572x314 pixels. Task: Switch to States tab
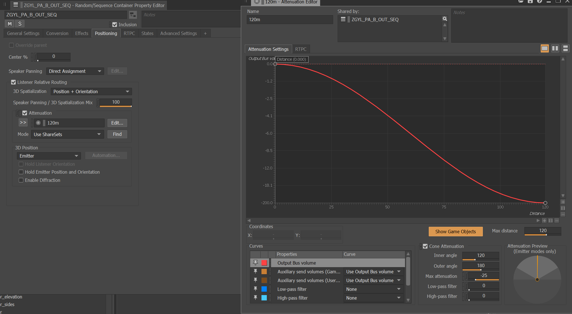[147, 33]
